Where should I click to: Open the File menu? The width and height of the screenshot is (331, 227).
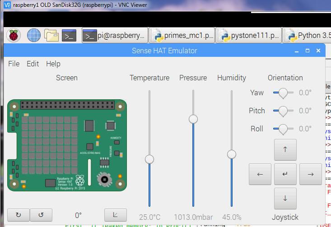(x=14, y=64)
